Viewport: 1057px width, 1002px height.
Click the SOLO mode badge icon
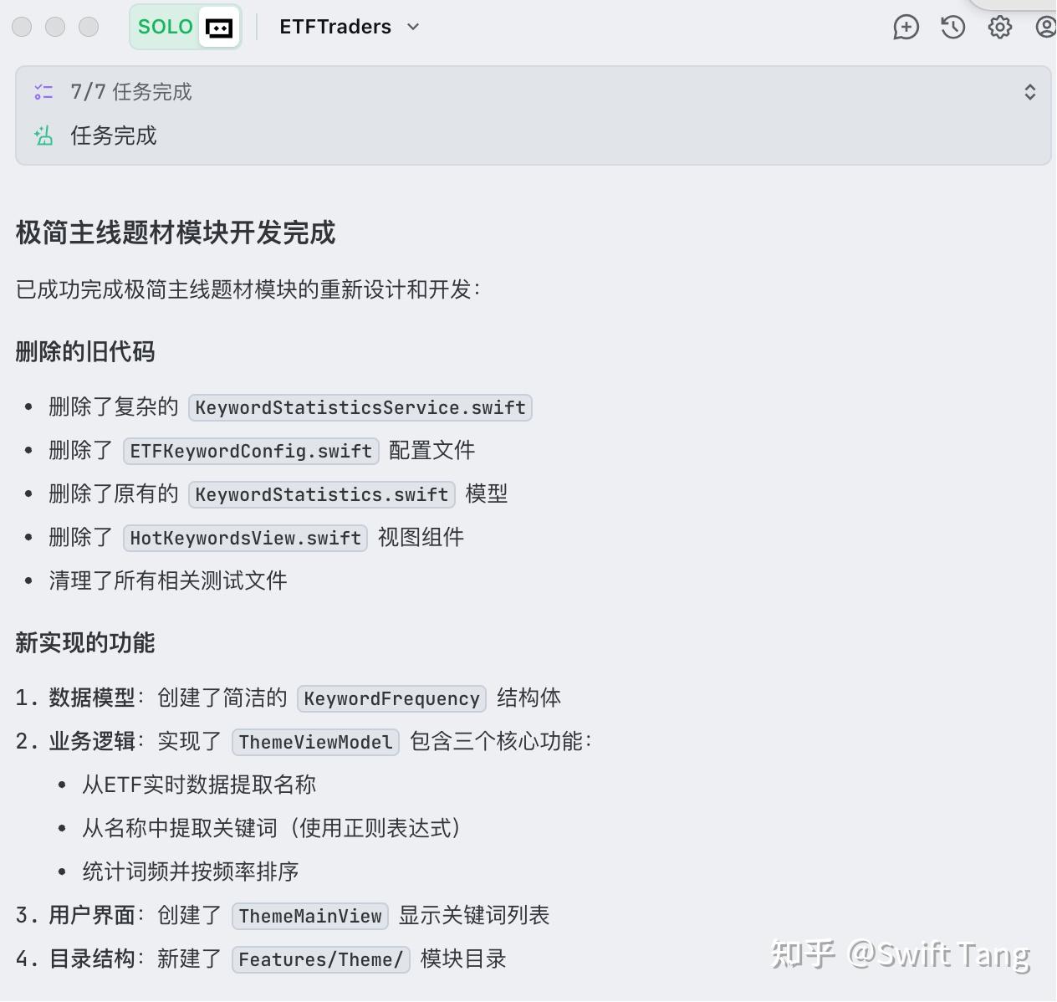(x=218, y=27)
